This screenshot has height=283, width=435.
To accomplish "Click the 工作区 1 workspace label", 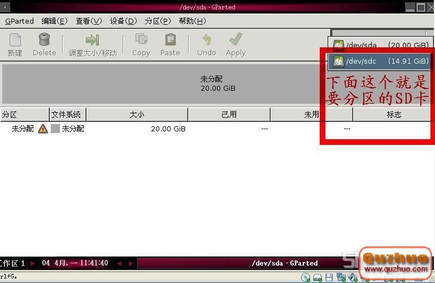I will (x=12, y=263).
